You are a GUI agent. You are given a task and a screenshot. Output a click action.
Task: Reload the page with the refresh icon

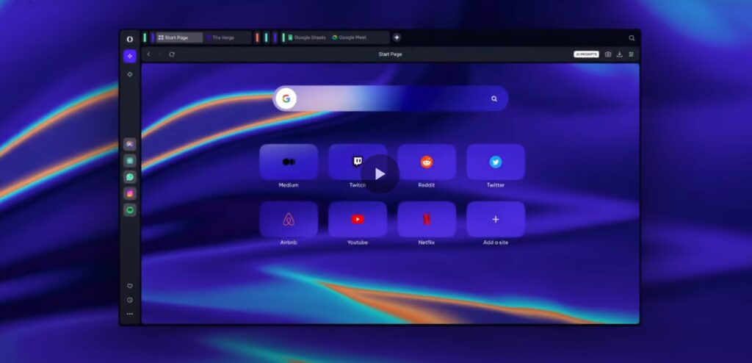(x=172, y=54)
